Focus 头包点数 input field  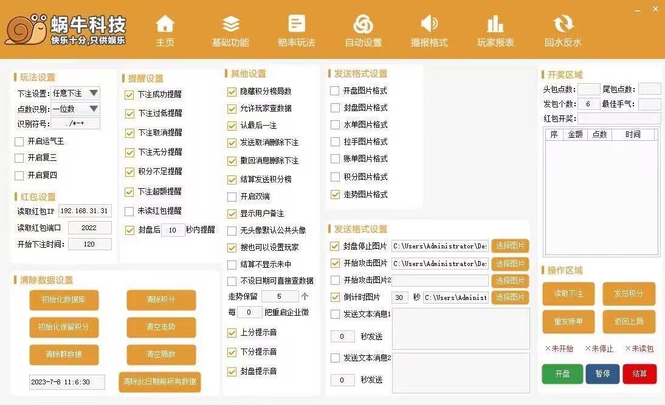click(x=588, y=89)
